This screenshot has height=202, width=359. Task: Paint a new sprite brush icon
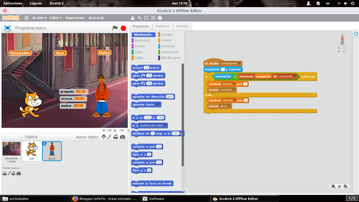coord(110,137)
